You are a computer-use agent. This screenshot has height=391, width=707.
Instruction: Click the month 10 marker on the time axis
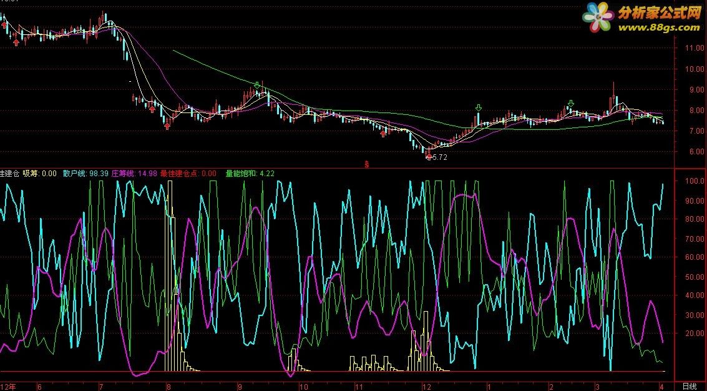point(304,387)
